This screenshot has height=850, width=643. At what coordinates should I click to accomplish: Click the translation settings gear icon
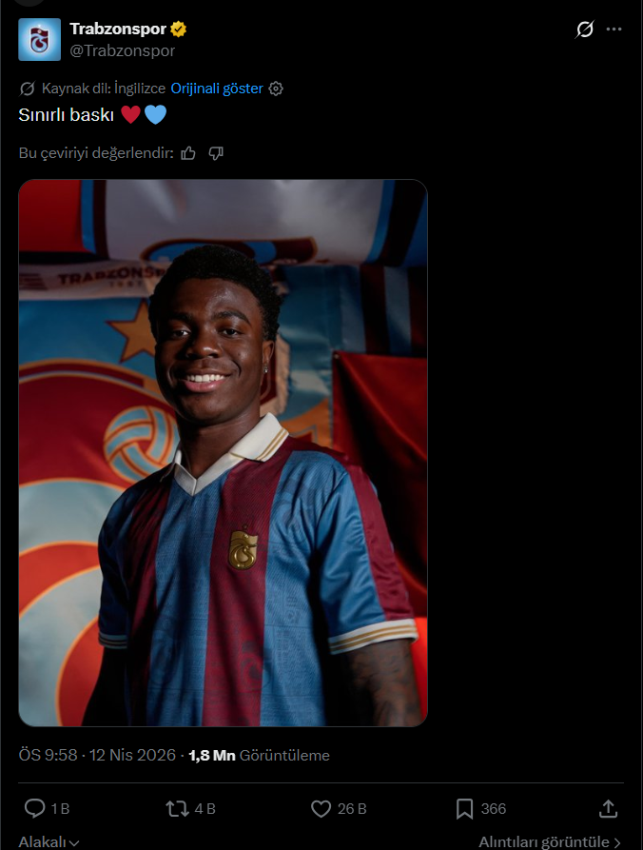point(276,89)
